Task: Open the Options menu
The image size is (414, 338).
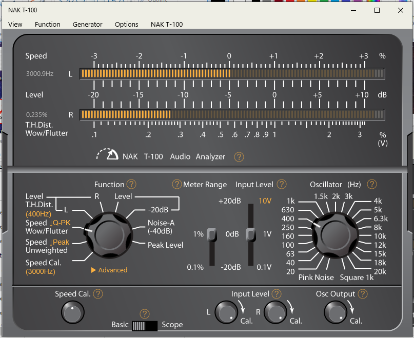Action: [x=127, y=24]
